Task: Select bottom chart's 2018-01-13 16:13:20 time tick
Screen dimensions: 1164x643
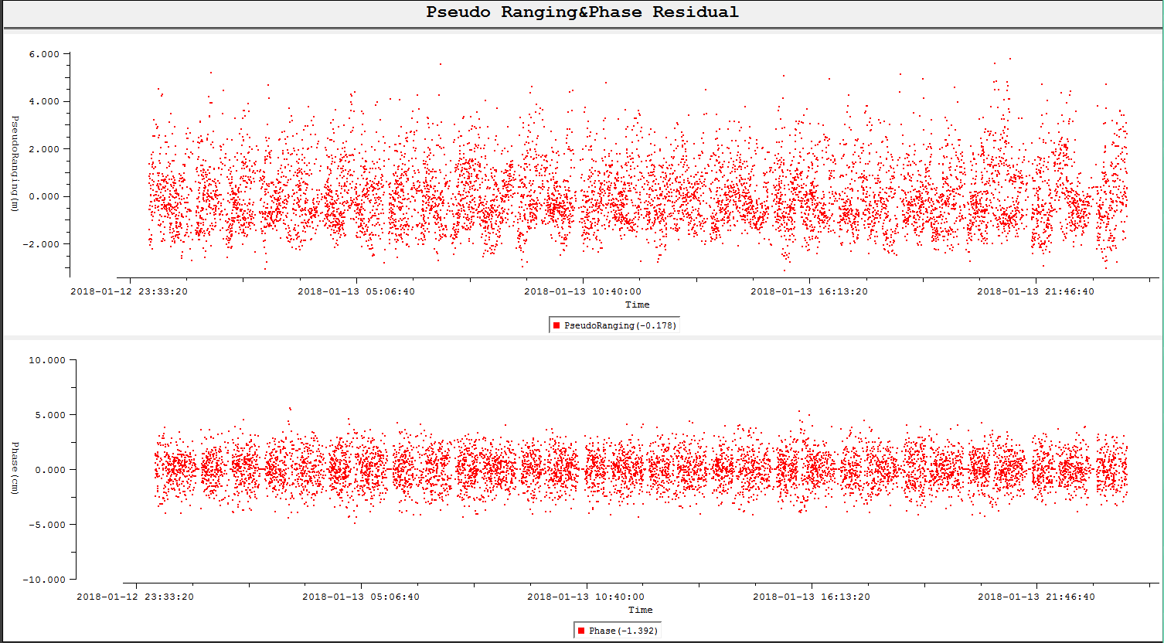Action: (812, 597)
